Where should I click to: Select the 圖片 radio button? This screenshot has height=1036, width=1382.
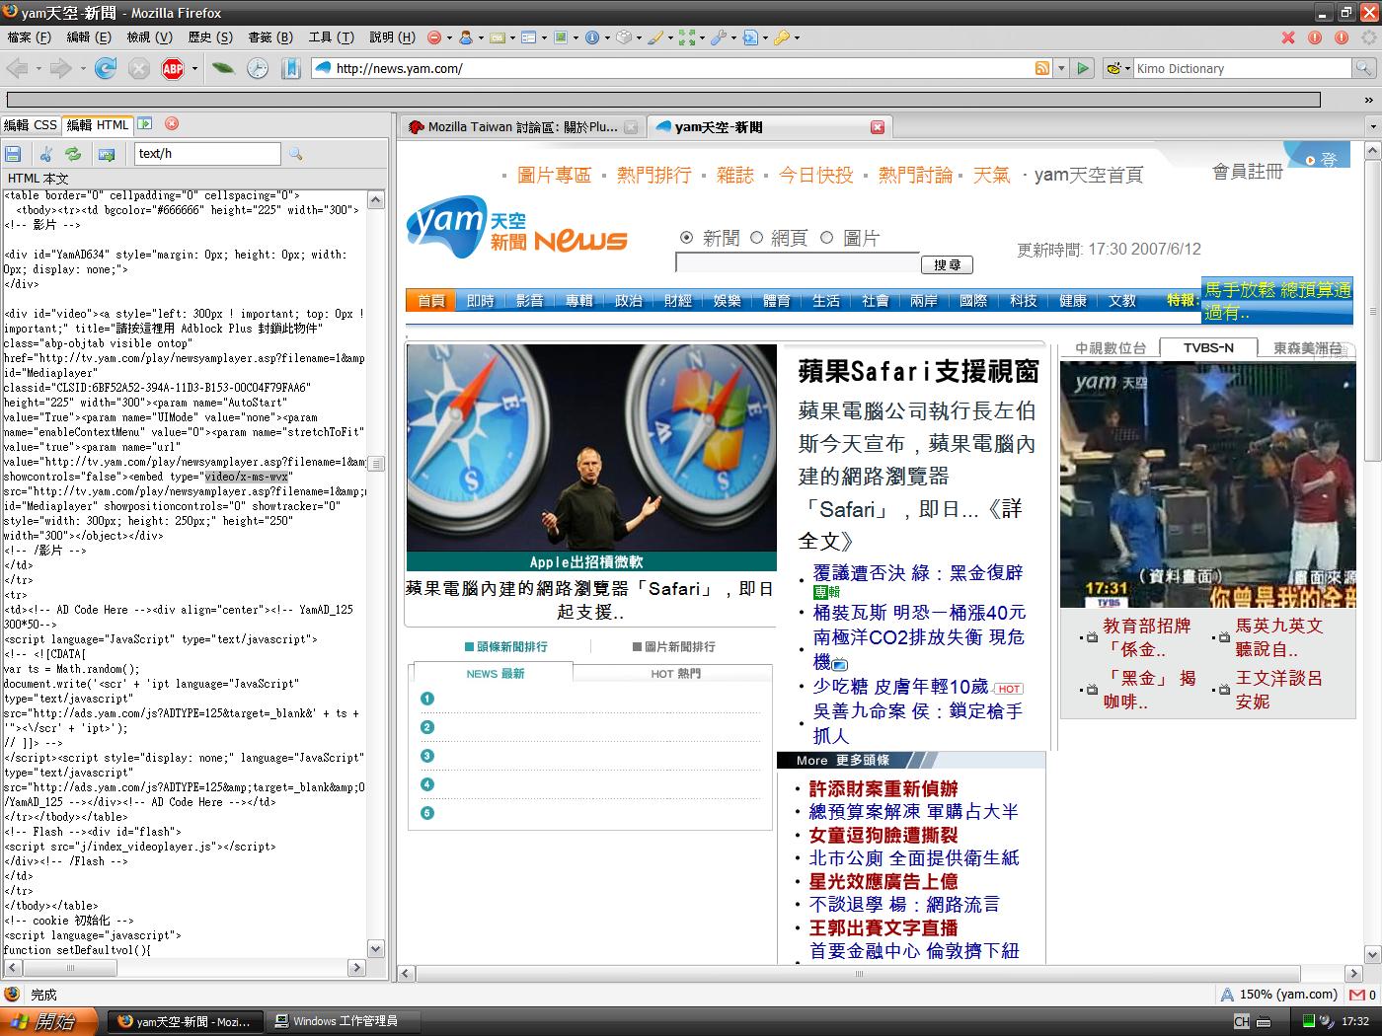coord(827,238)
